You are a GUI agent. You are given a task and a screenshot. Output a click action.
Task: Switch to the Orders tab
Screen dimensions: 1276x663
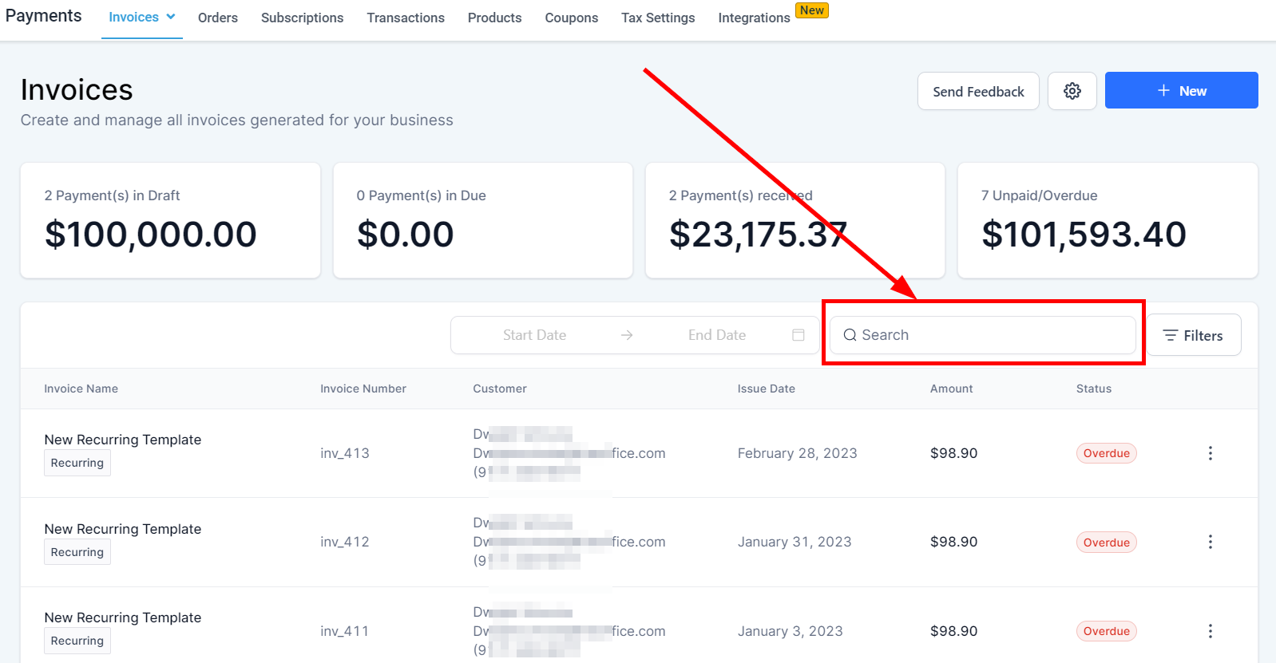(x=218, y=18)
